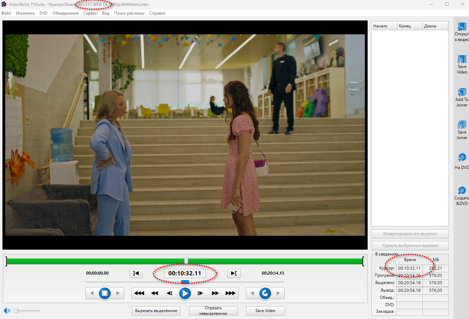Click the Add To Joiner sidebar icon
The image size is (469, 319).
point(462,93)
